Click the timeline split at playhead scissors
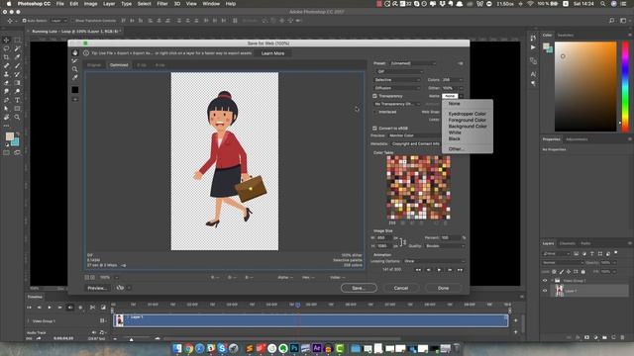634x356 pixels. pos(92,308)
